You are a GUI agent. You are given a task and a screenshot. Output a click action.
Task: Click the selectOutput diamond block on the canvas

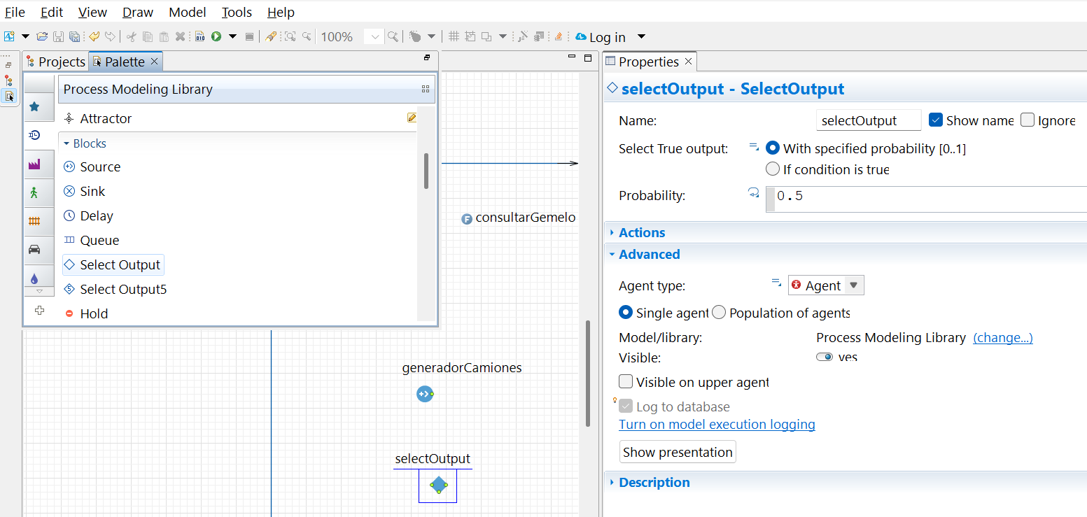pyautogui.click(x=438, y=485)
